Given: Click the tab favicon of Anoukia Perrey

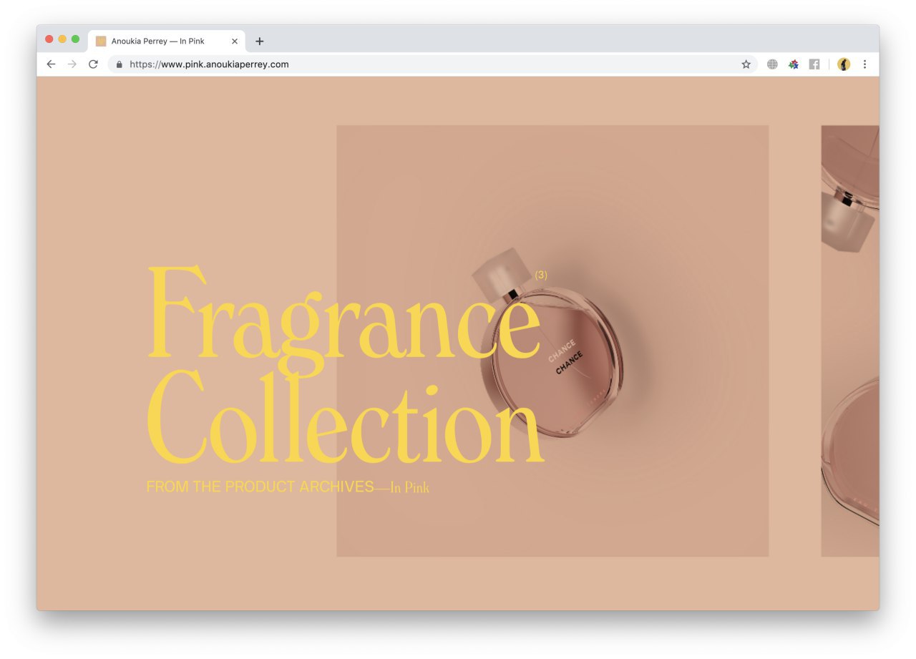Looking at the screenshot, I should (x=101, y=42).
